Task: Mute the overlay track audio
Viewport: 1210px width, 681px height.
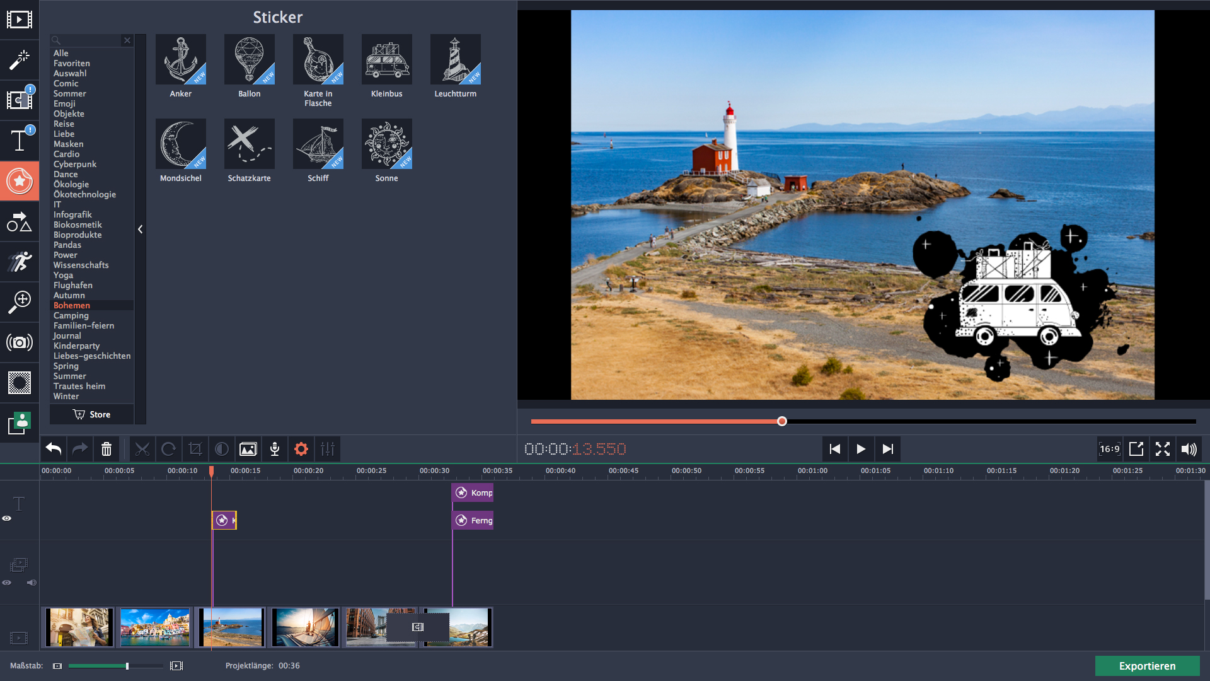Action: [32, 583]
